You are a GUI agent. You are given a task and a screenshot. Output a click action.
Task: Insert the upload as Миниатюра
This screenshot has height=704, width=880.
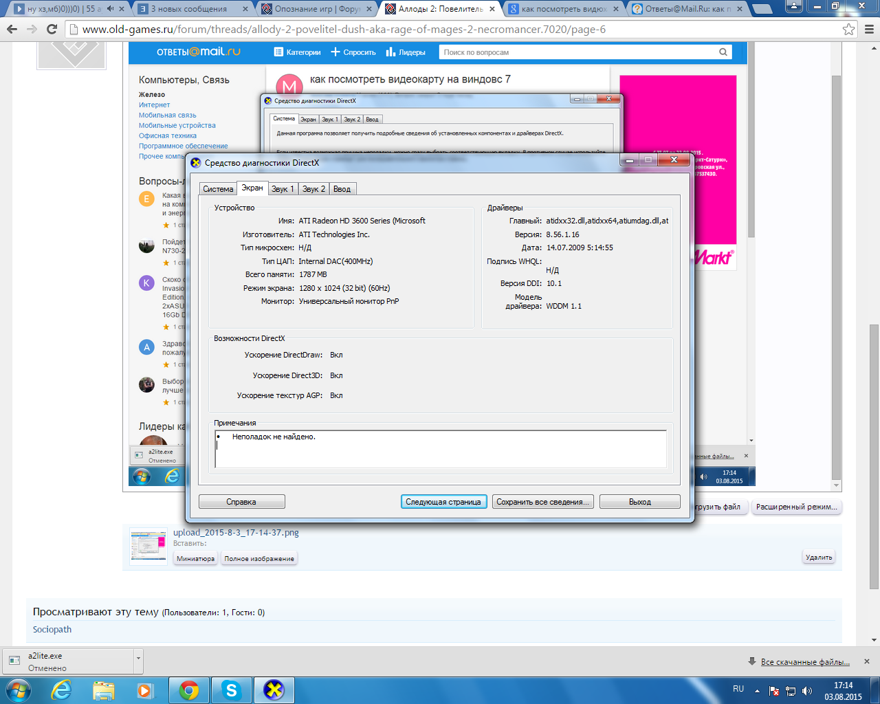click(196, 558)
